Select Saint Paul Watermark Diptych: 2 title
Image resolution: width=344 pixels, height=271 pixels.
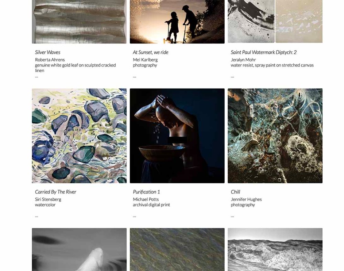(x=264, y=52)
